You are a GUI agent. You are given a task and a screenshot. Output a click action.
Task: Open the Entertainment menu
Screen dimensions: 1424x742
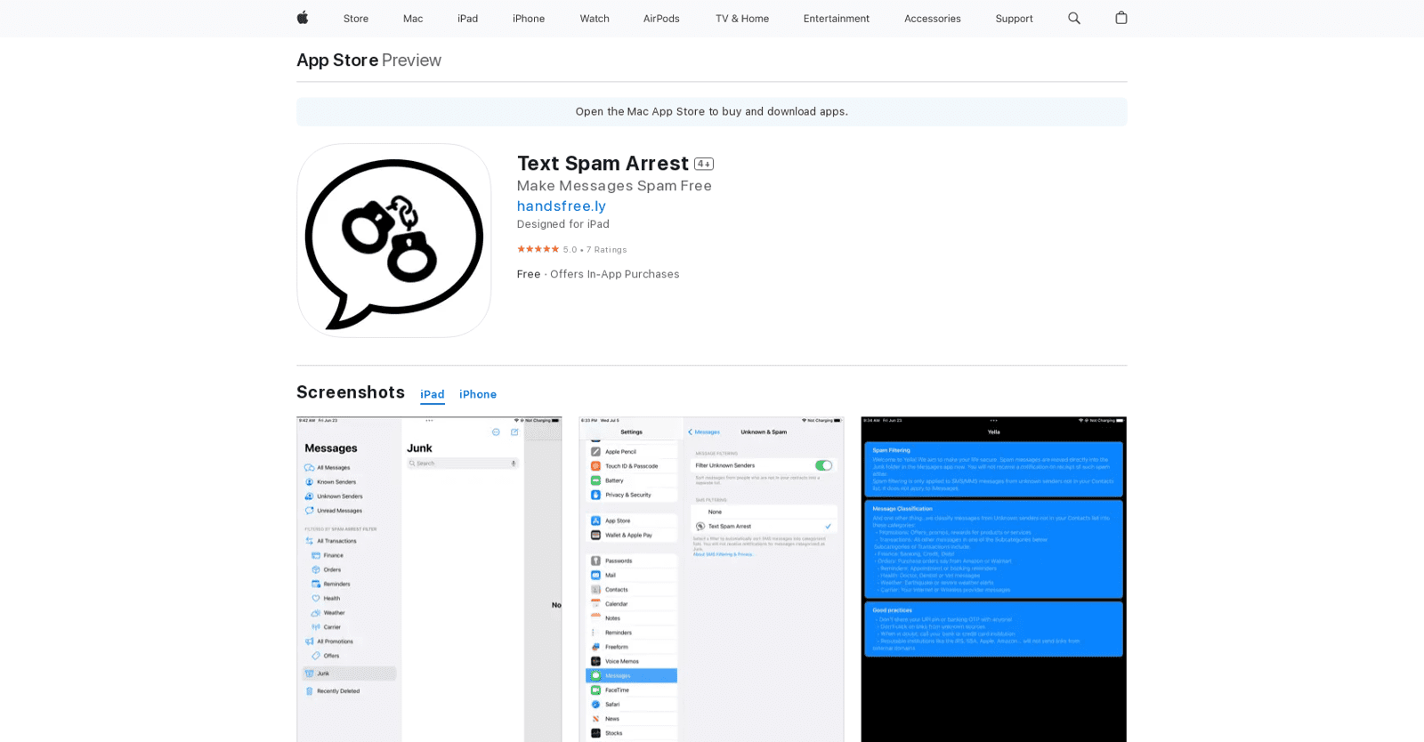(x=836, y=19)
